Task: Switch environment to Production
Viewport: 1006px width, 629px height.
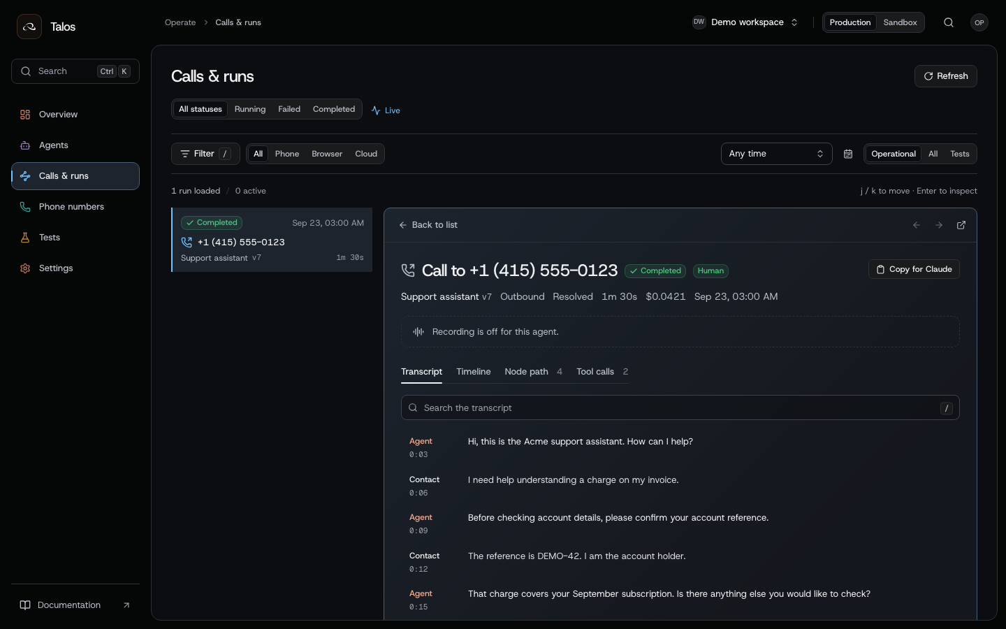Action: (850, 22)
